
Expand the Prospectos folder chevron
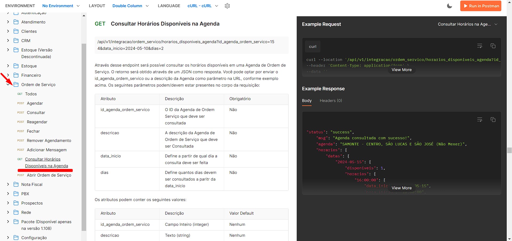[8, 203]
